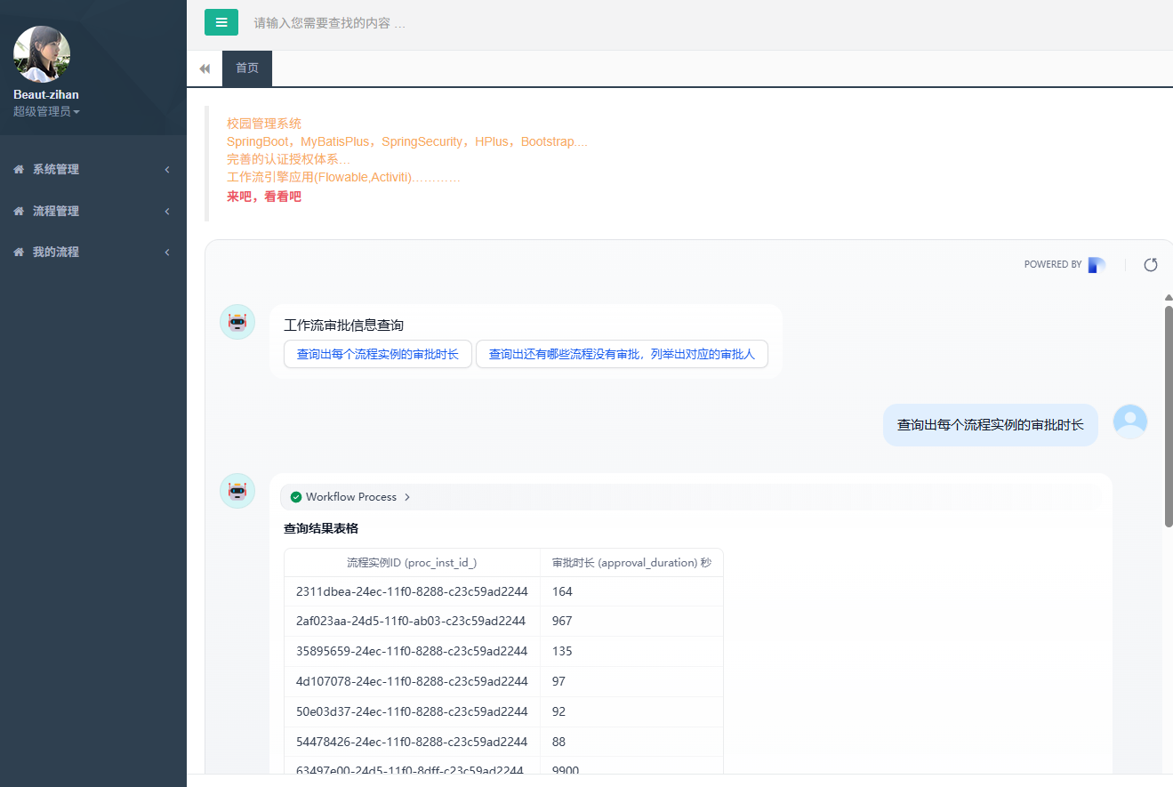Screen dimensions: 1173x787
Task: Click the 查询出还有哪些流程没有审批 suggestion button
Action: 622,354
